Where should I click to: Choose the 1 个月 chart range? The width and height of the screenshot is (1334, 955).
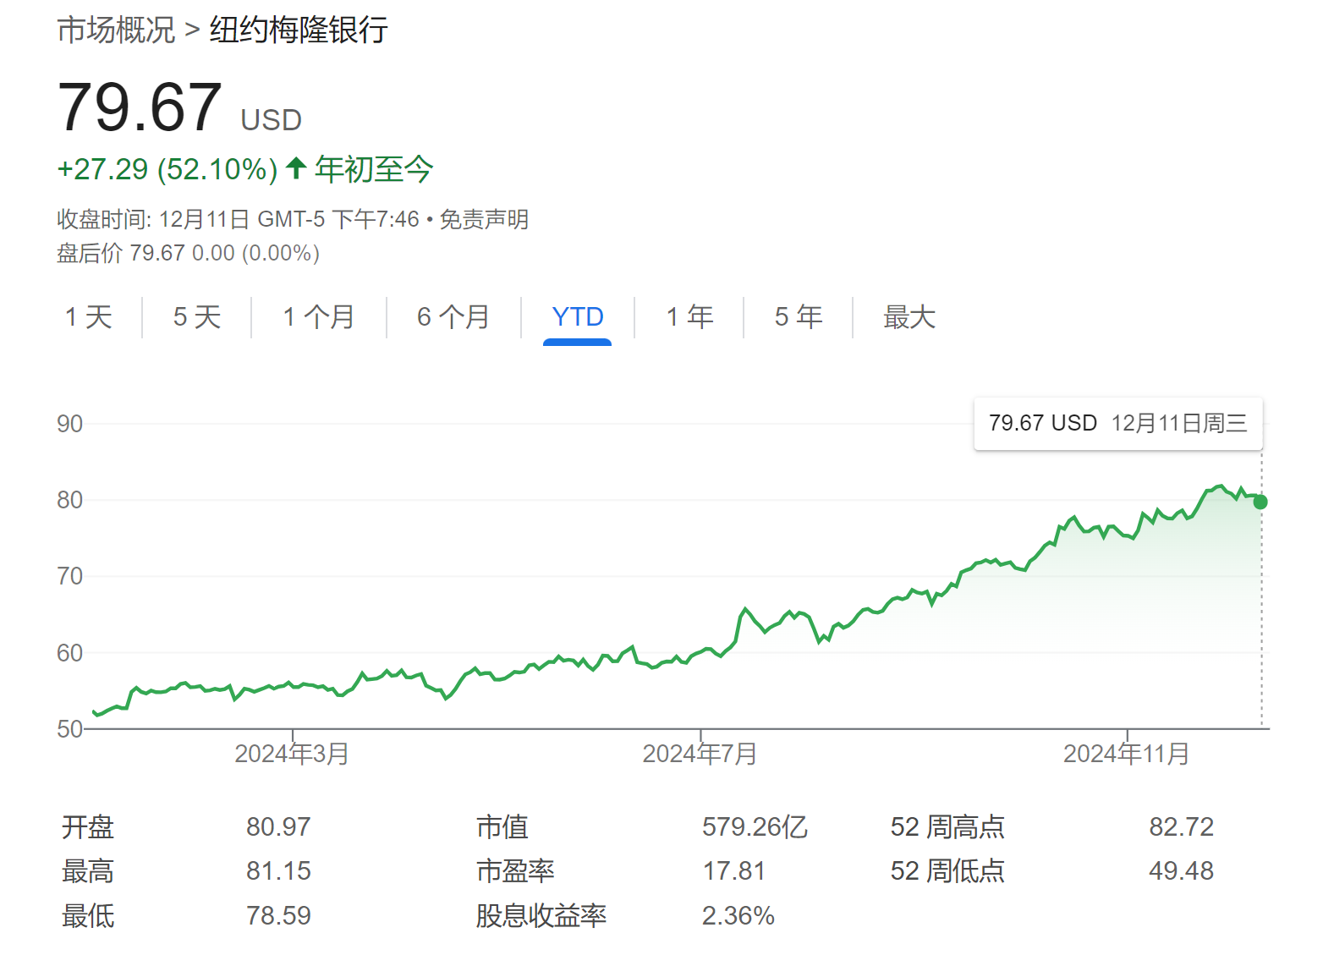[319, 317]
